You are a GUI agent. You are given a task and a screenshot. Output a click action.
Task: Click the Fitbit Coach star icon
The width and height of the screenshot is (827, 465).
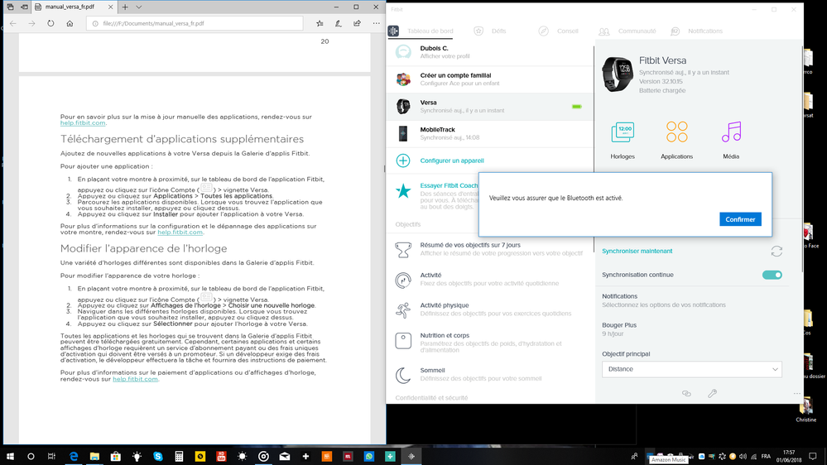403,191
